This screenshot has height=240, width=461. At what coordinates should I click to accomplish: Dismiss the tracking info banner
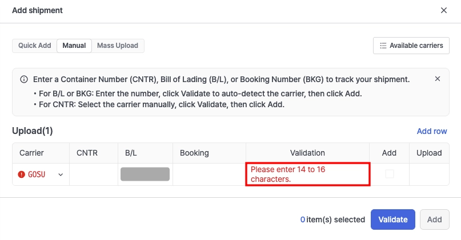[438, 79]
